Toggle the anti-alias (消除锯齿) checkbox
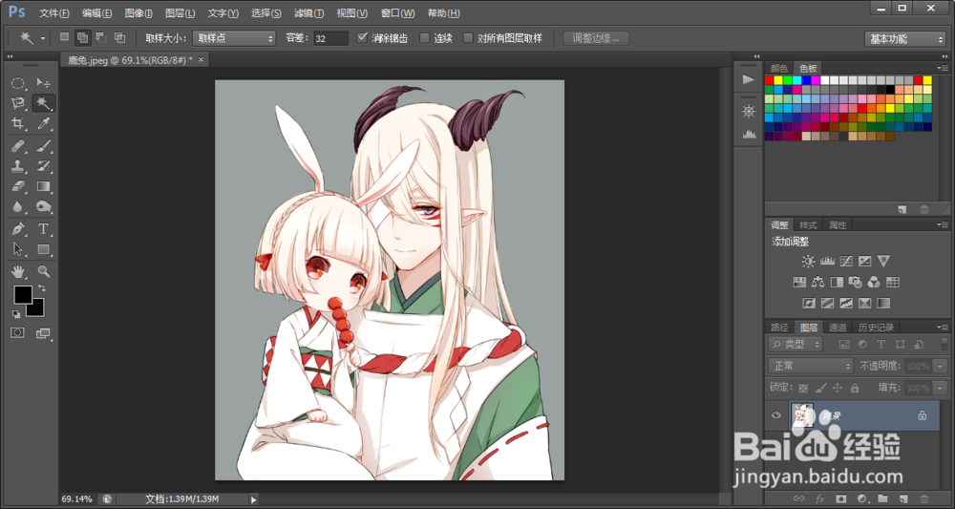955x509 pixels. point(362,38)
